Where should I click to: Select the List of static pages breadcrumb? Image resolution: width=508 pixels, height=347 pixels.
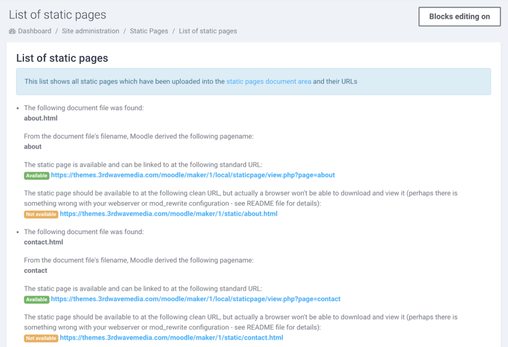click(x=208, y=31)
